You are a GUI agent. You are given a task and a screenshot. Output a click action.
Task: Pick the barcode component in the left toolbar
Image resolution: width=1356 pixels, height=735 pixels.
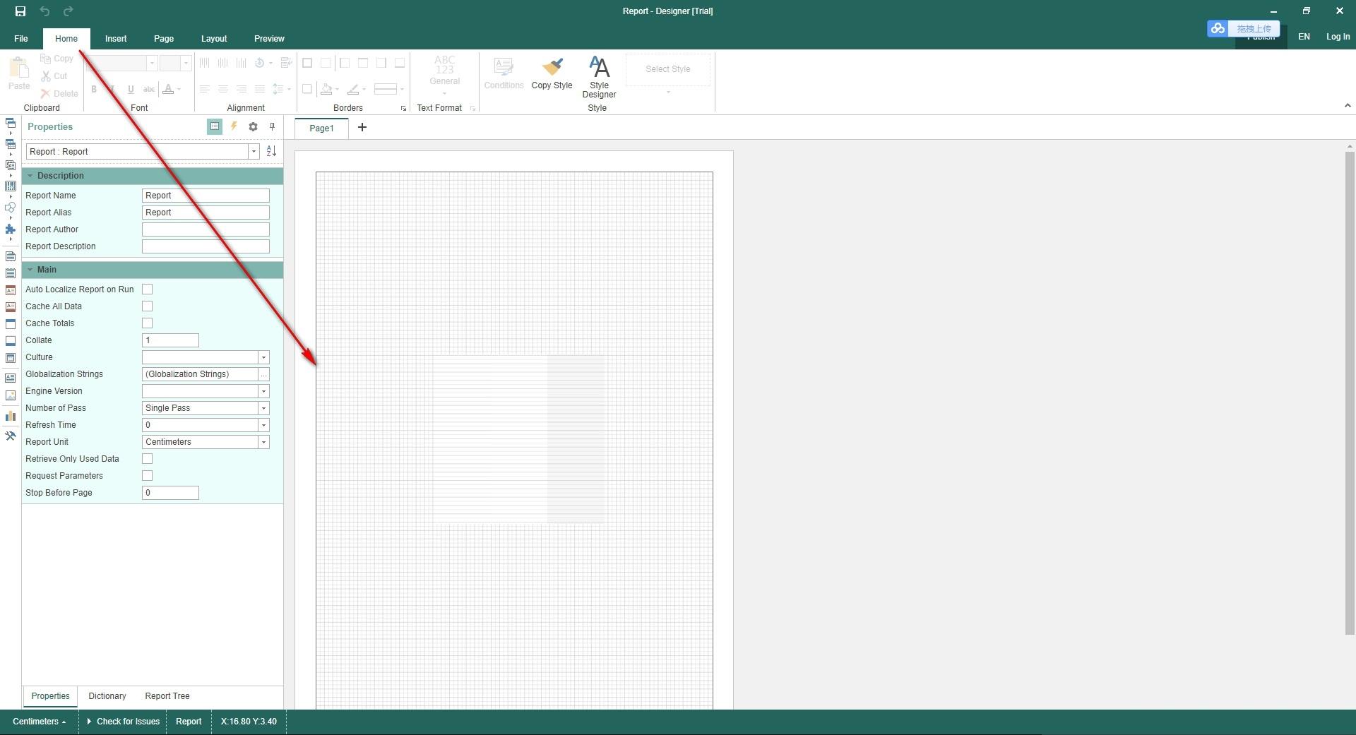[11, 186]
